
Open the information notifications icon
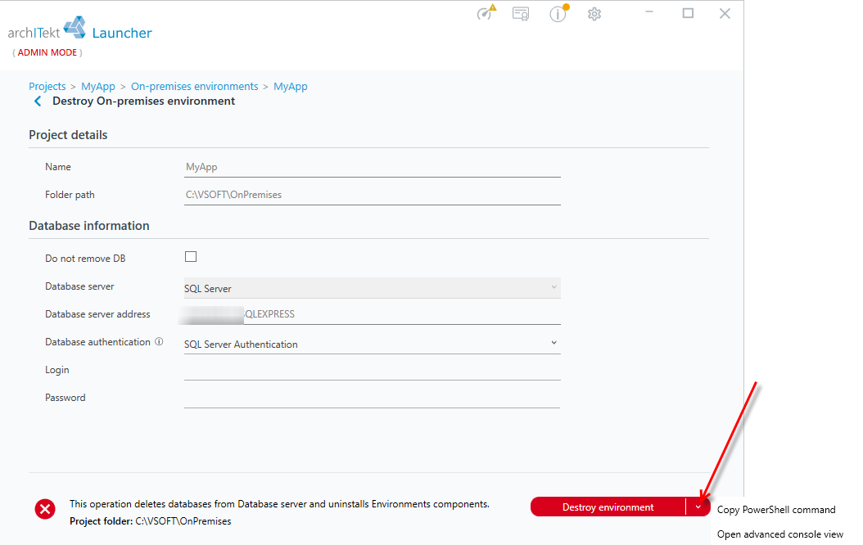(x=558, y=13)
